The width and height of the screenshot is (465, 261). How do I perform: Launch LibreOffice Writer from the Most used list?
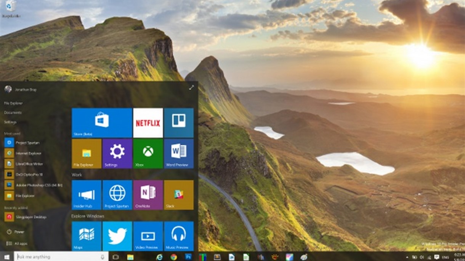pyautogui.click(x=23, y=164)
